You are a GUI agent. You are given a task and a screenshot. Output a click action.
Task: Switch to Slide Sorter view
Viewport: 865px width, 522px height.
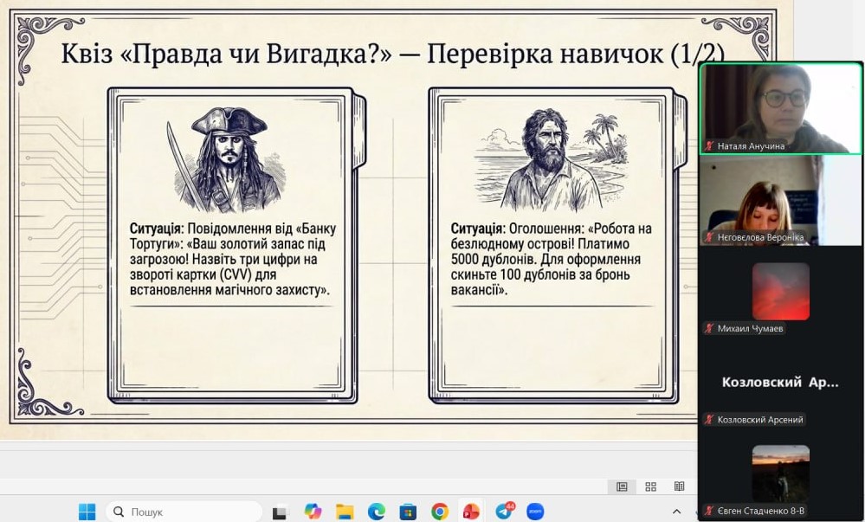click(x=651, y=487)
